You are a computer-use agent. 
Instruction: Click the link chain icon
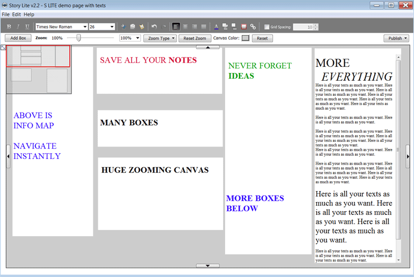coord(253,26)
